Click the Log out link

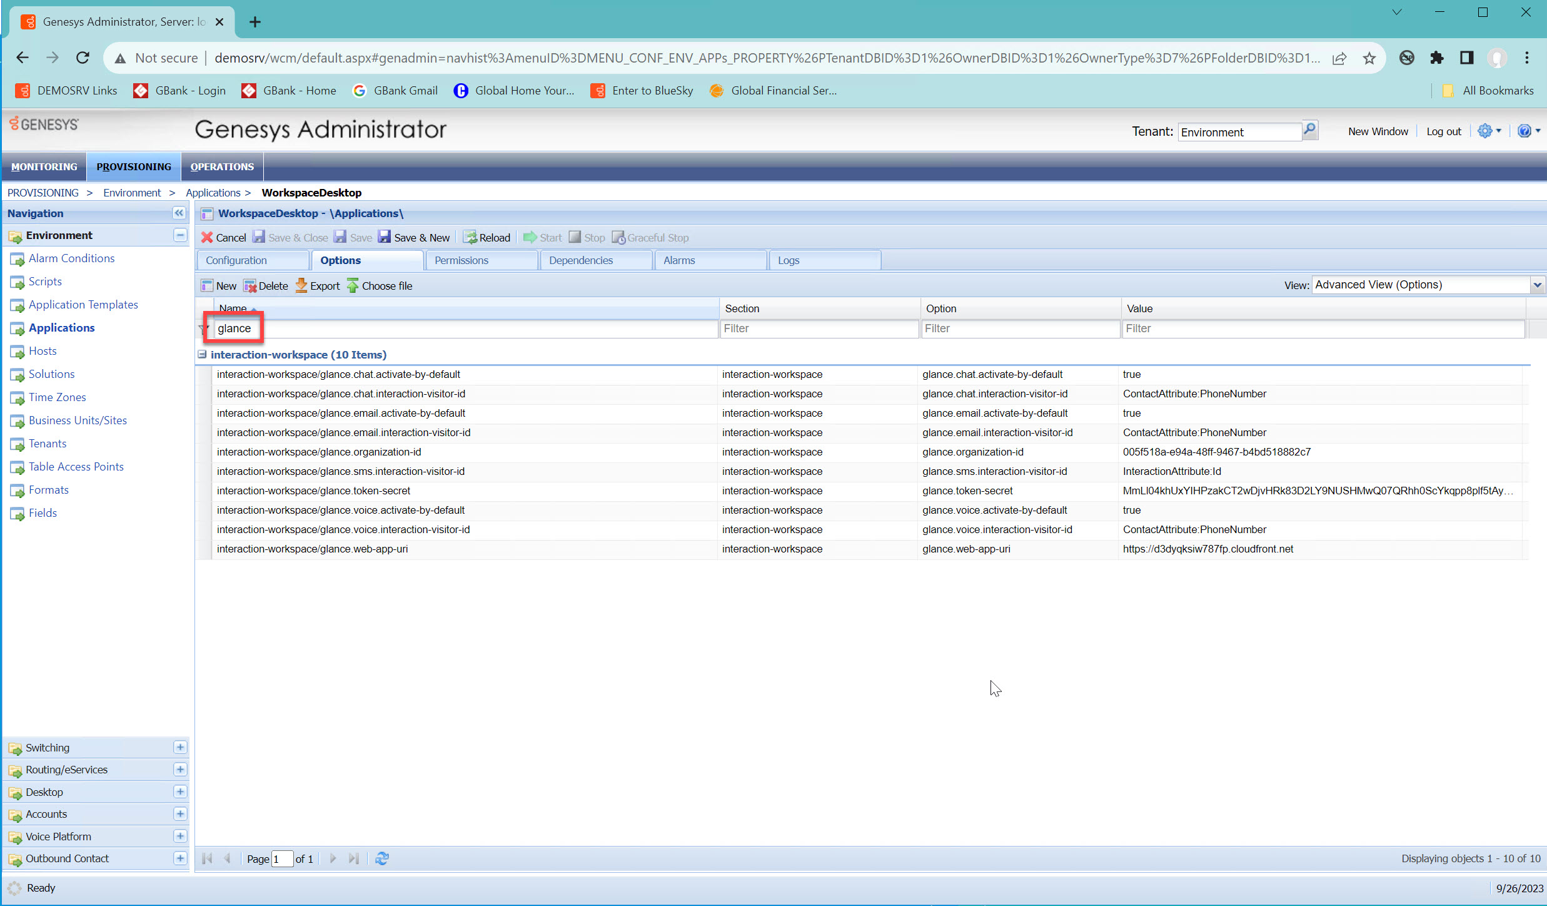1443,131
